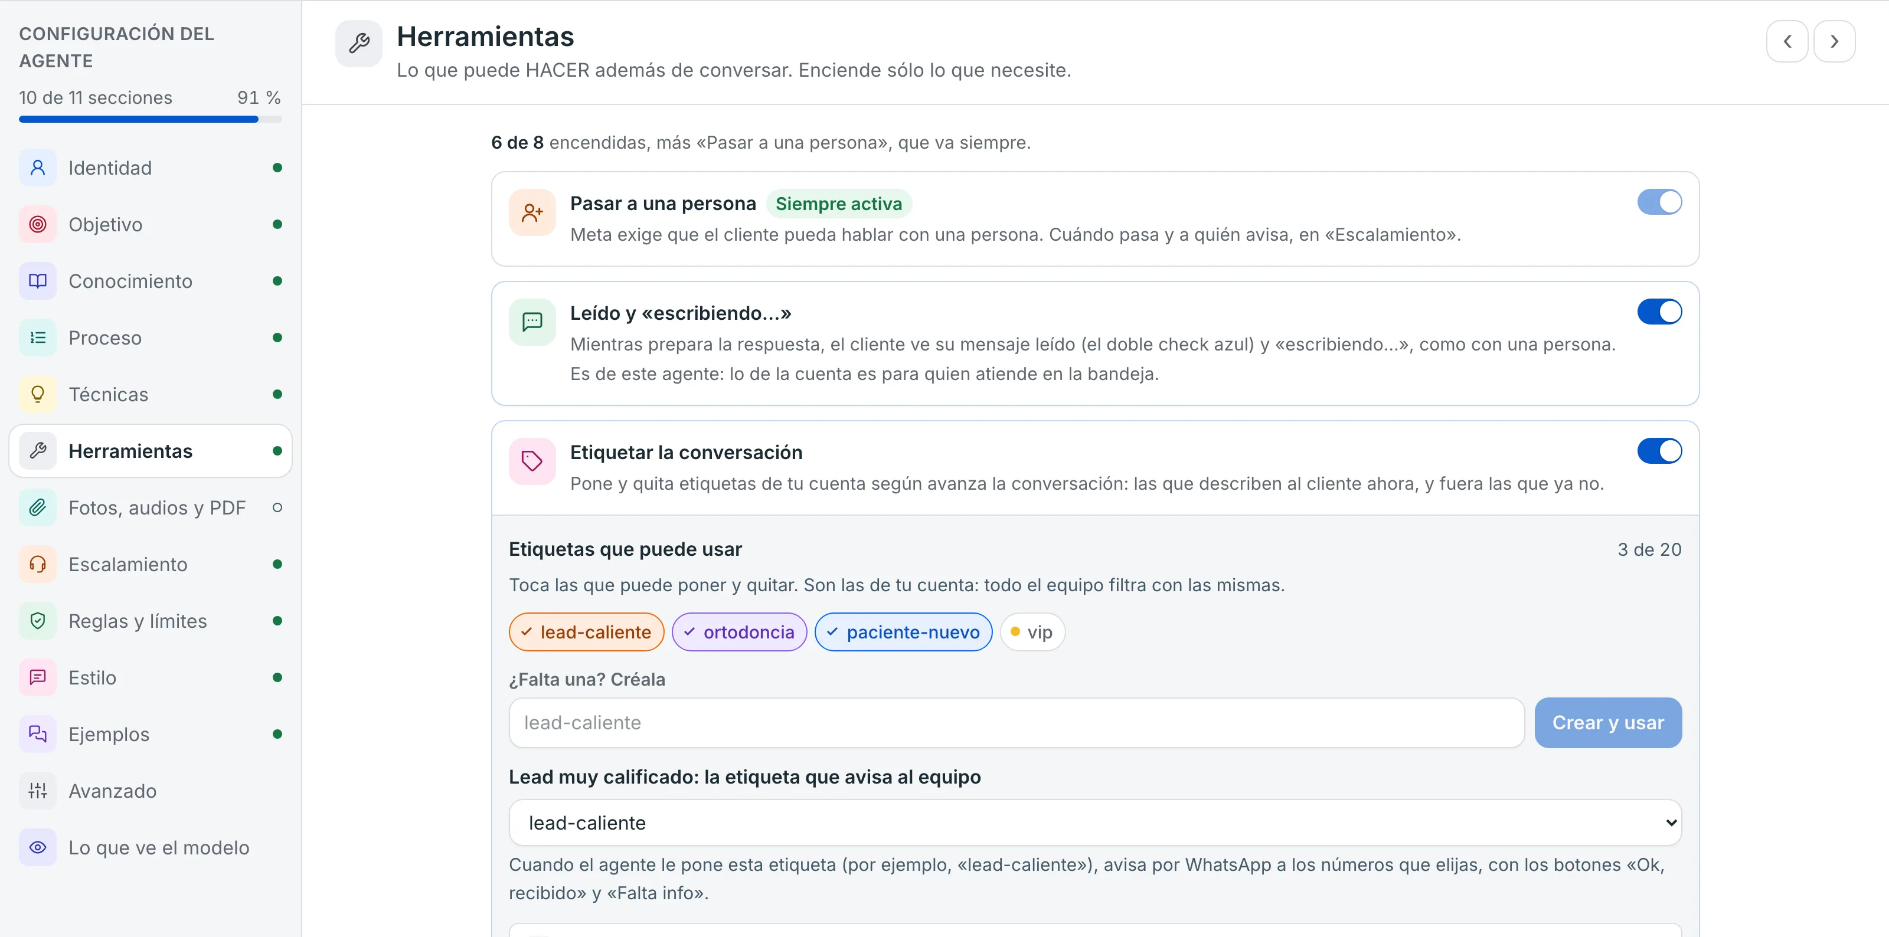Click the tag icon in Etiquetar la conversación card
This screenshot has height=937, width=1889.
pyautogui.click(x=532, y=461)
